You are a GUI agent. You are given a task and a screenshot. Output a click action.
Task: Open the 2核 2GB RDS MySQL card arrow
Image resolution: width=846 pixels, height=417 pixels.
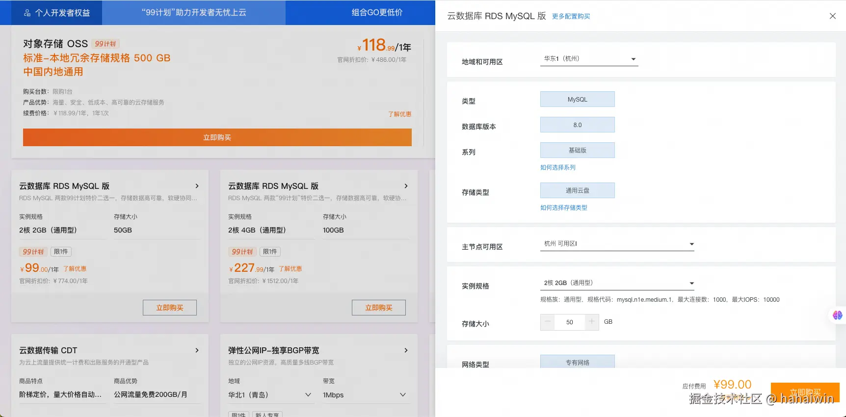pos(197,186)
